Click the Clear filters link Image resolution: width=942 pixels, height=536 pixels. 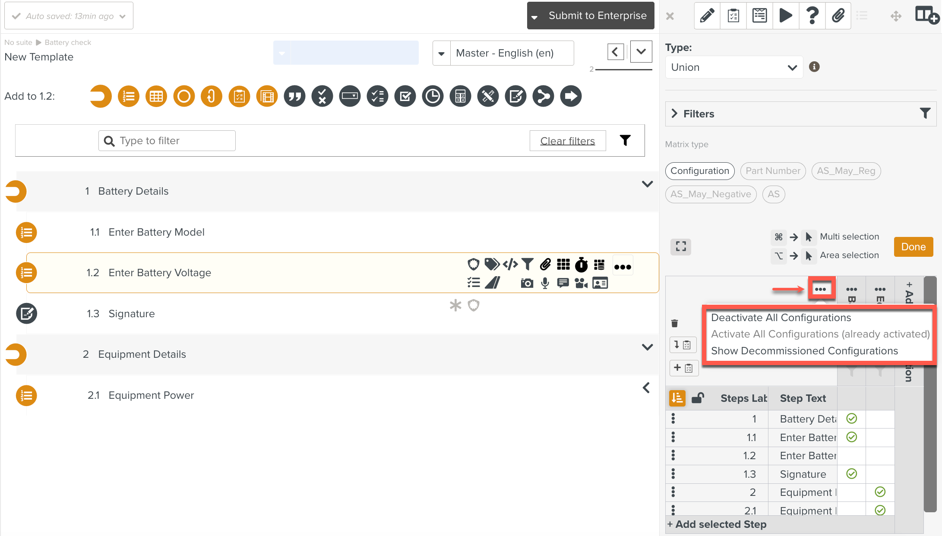[567, 141]
